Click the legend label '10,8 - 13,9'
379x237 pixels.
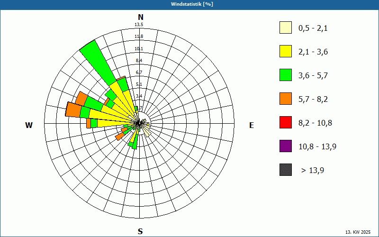(x=317, y=147)
